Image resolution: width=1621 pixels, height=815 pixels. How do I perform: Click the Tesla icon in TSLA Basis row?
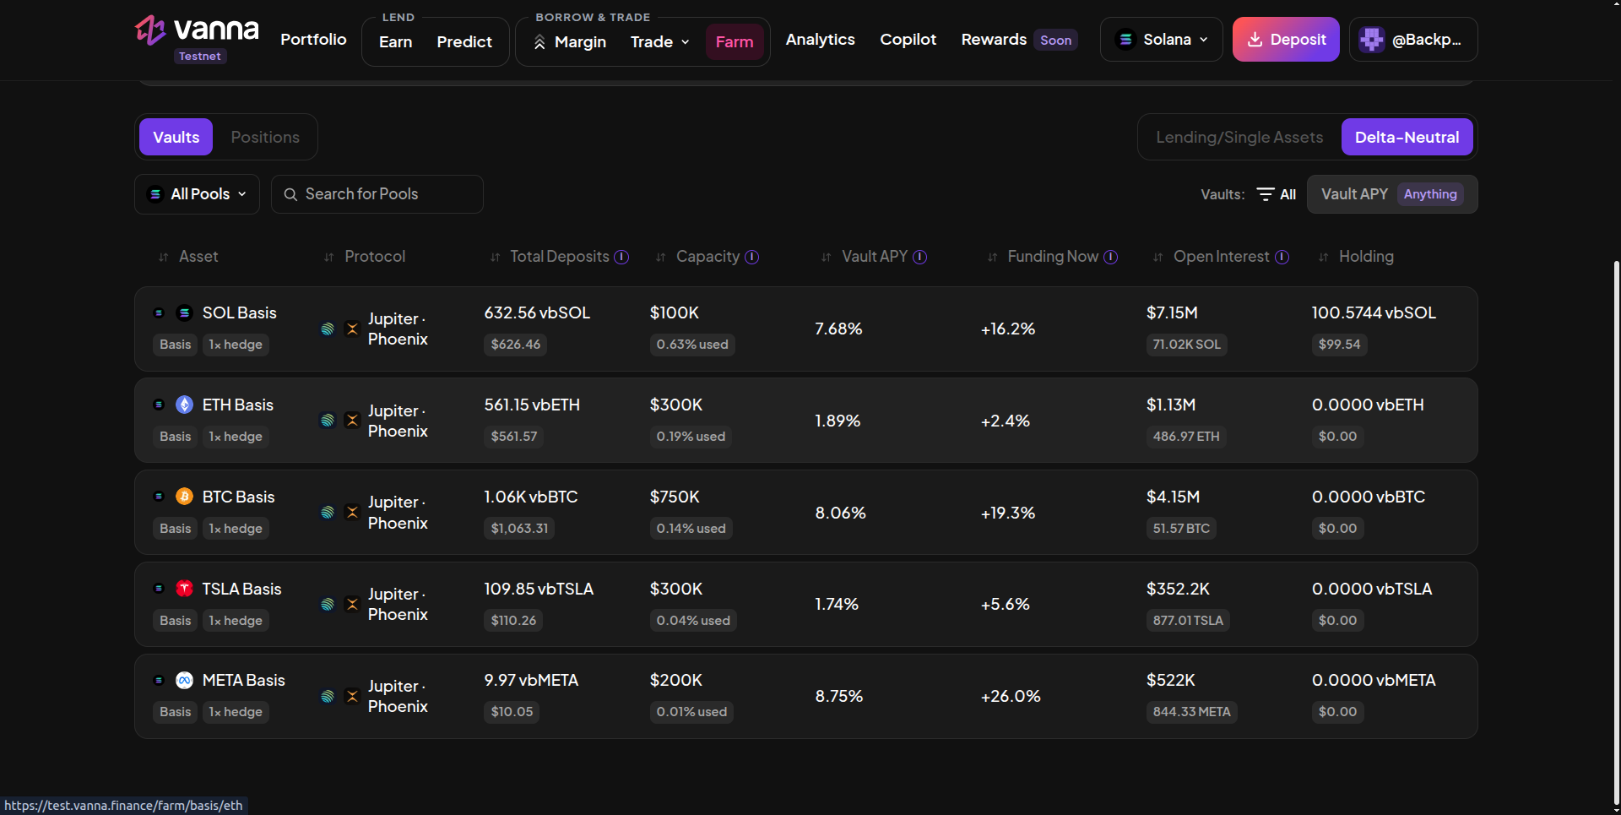[184, 589]
